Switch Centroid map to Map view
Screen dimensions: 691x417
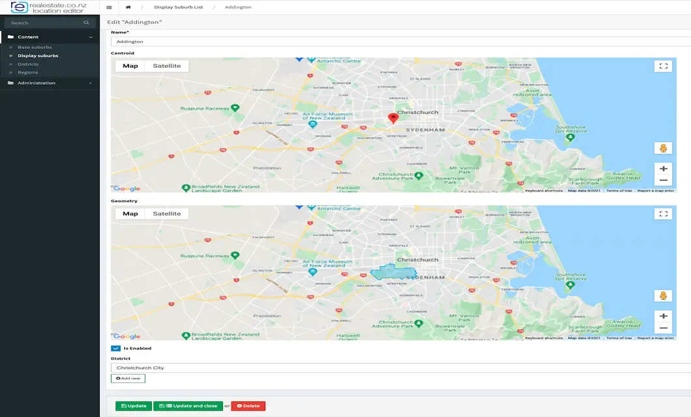click(x=130, y=66)
